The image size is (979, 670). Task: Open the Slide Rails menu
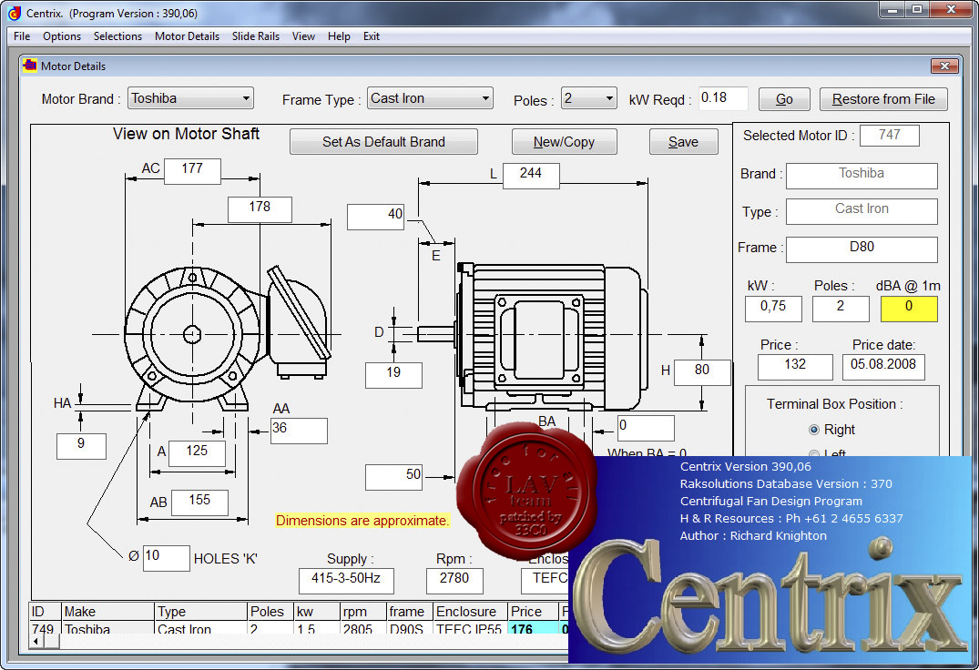tap(256, 36)
